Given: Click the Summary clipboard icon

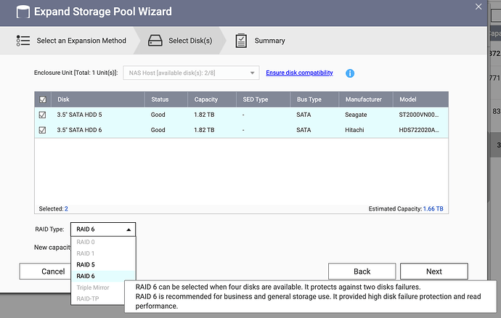Looking at the screenshot, I should coord(242,41).
